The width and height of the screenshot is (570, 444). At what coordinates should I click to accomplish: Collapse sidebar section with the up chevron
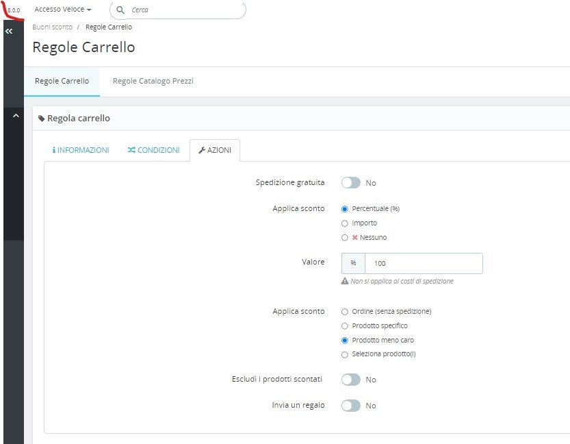[16, 116]
